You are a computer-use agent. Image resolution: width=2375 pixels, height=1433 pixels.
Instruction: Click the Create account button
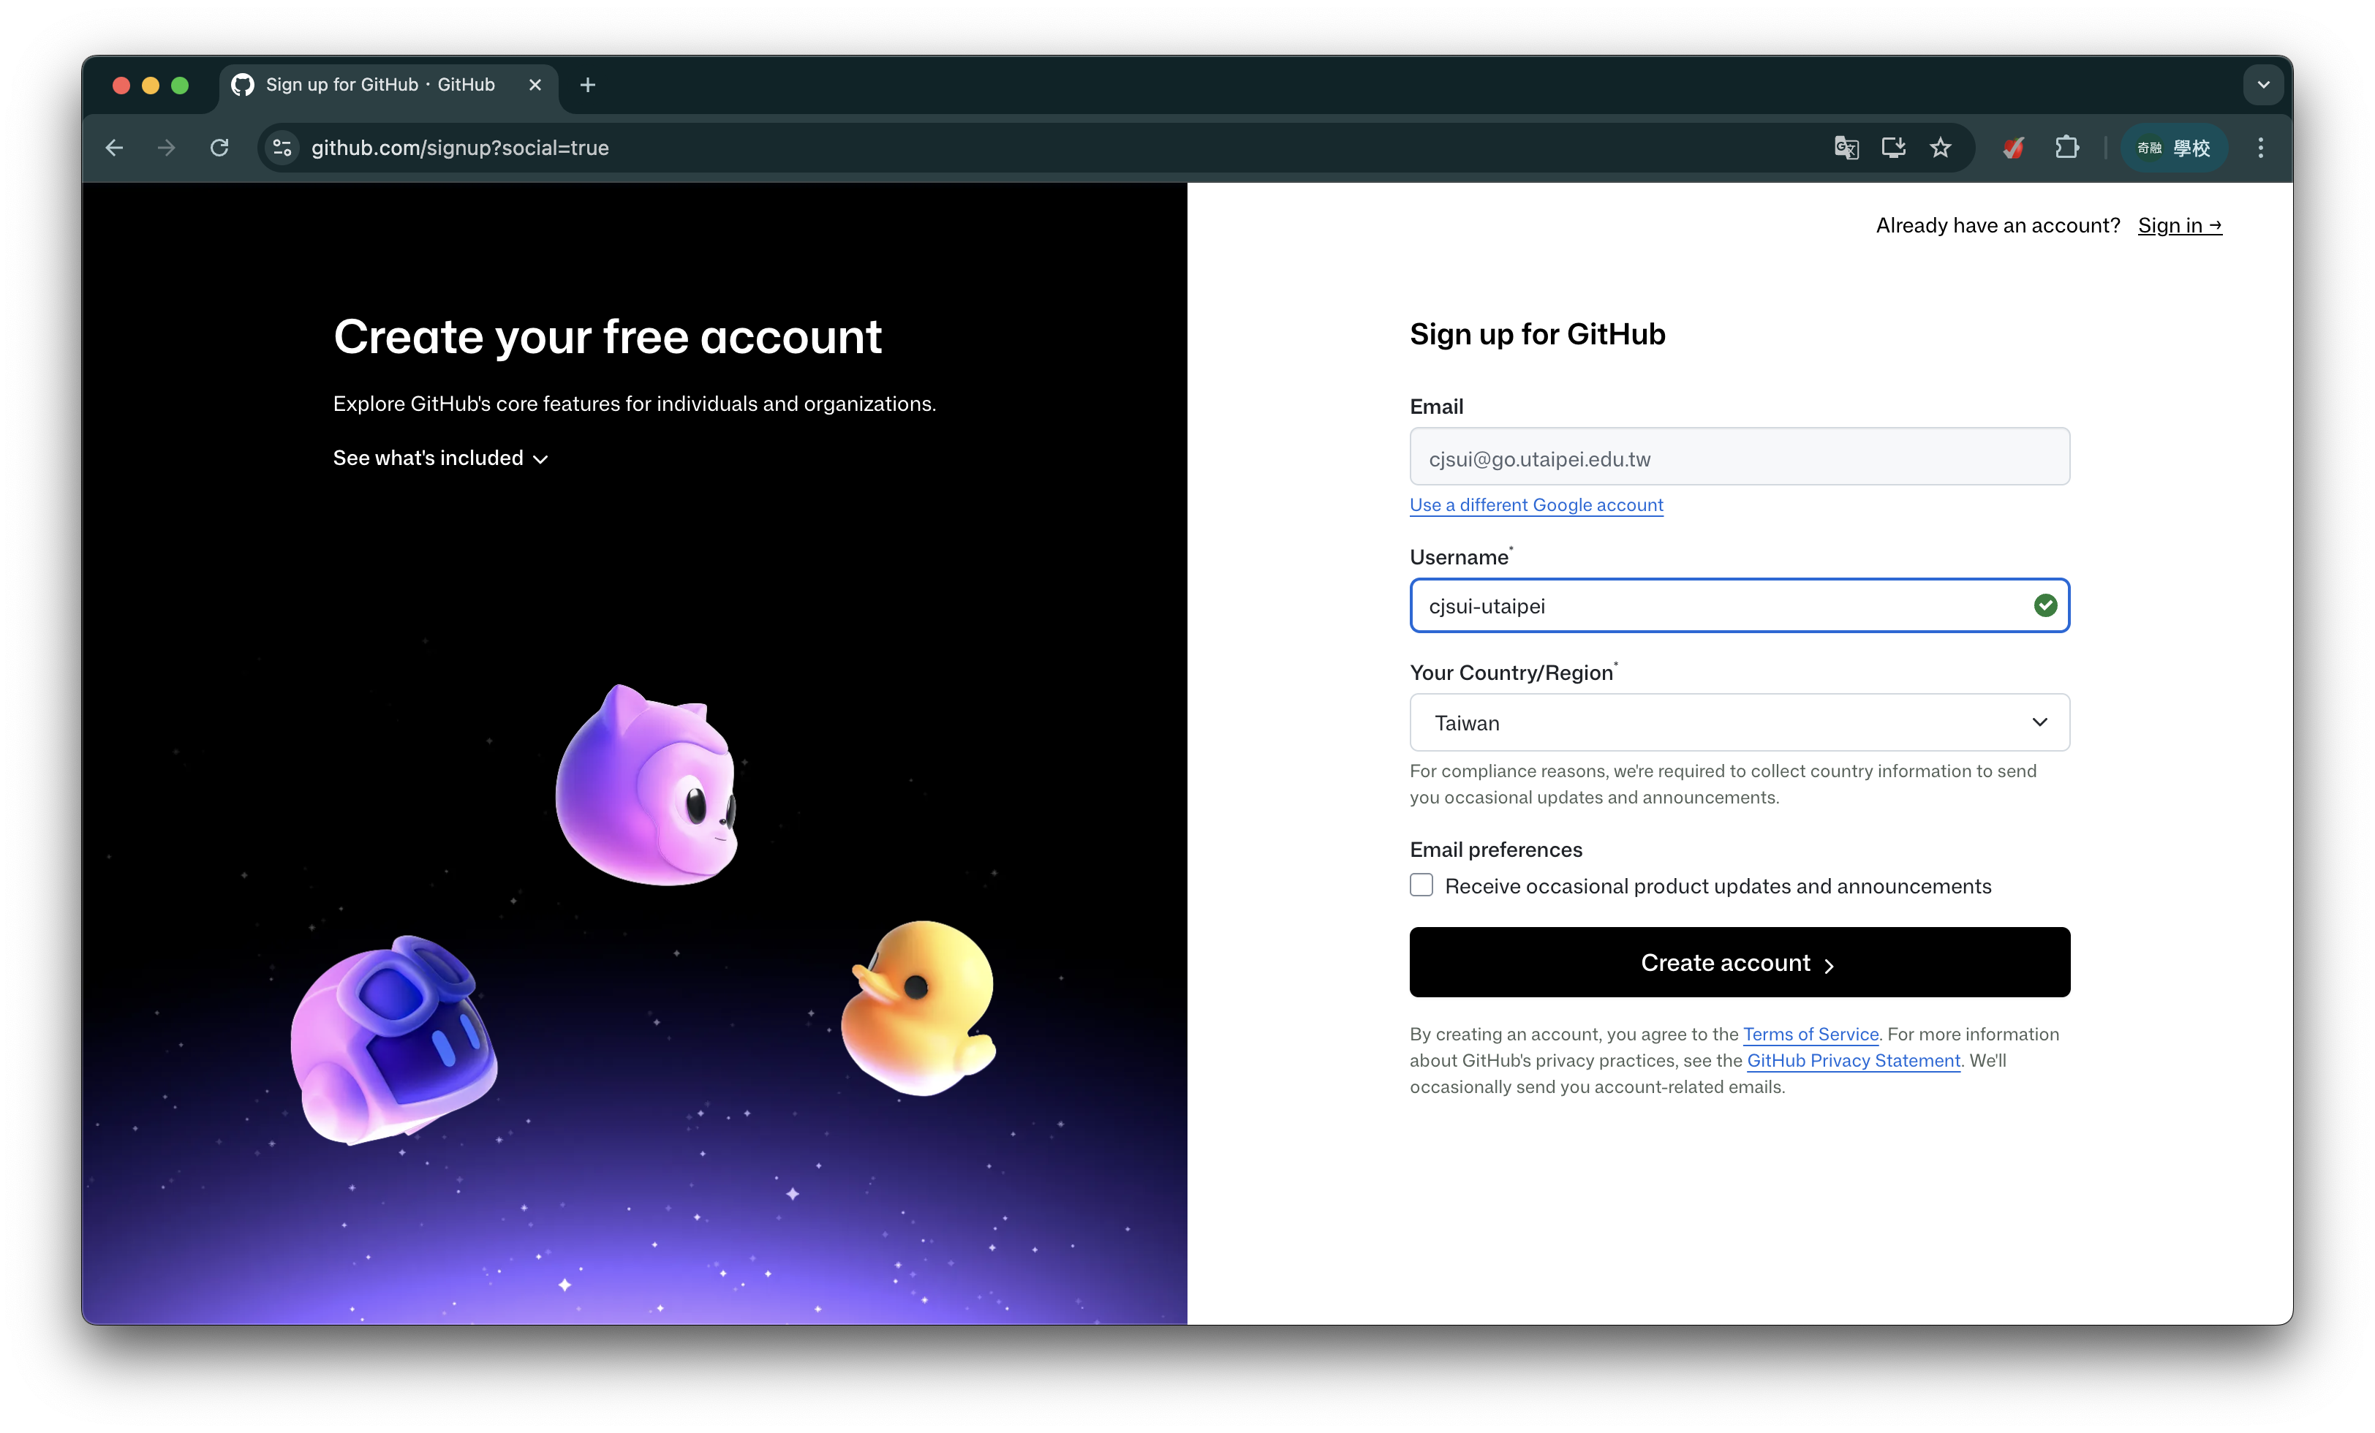(1739, 961)
